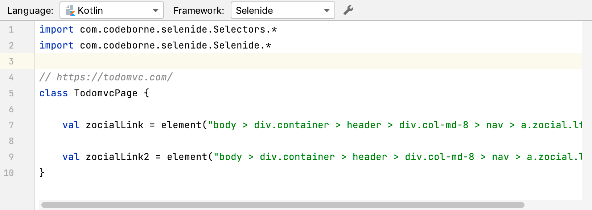Screen dimensions: 592x210
Task: Click the TodomvcPage class name
Action: click(x=106, y=93)
